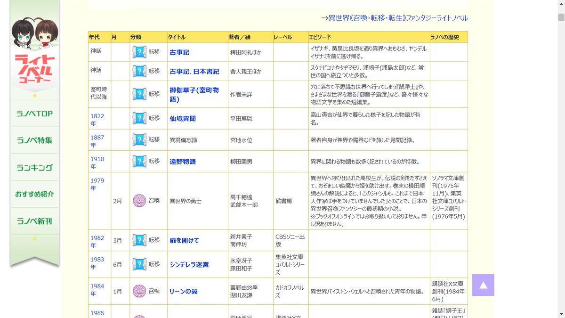565x318 pixels.
Task: Click the 転移 icon beside シンデレラ迷宮
Action: point(139,264)
